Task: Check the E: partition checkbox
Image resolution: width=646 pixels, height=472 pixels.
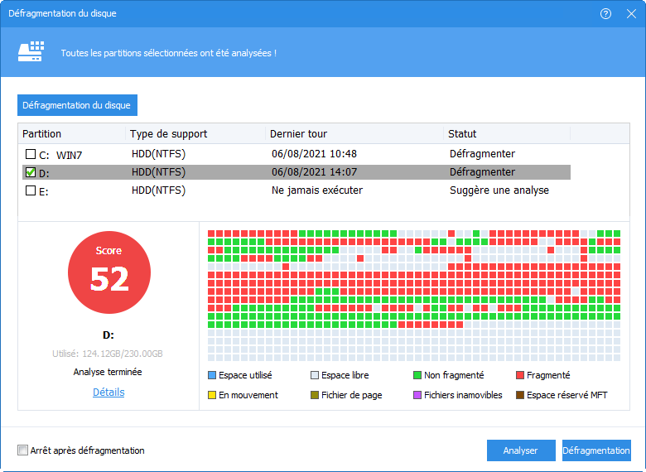Action: 31,190
